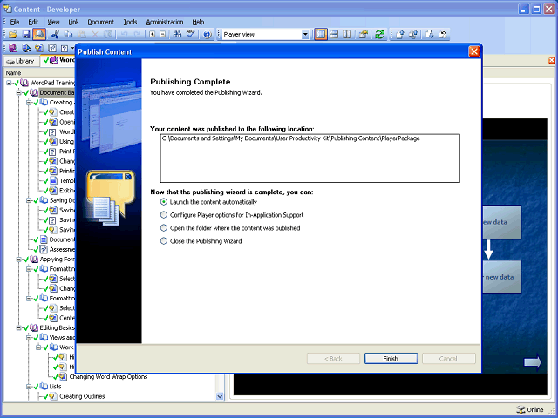Click the Delete X toolbar icon
This screenshot has width=558, height=418.
point(95,35)
